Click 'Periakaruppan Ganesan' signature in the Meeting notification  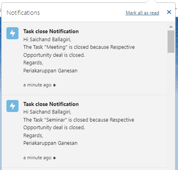pos(50,71)
